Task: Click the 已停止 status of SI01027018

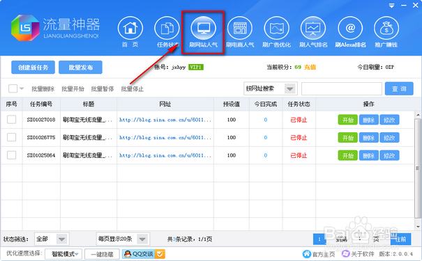Action: point(299,120)
